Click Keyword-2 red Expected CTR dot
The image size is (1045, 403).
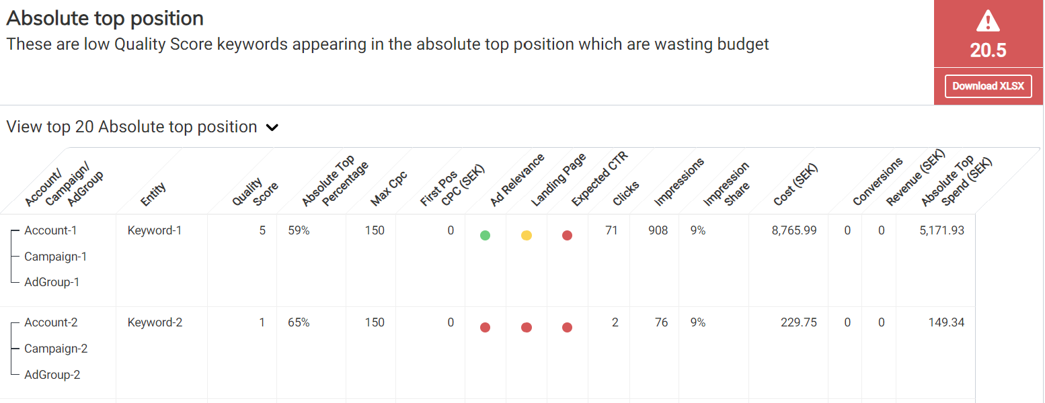pos(567,327)
